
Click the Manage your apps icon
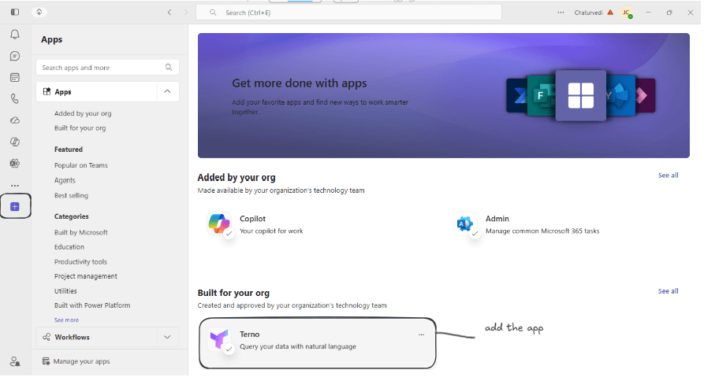pyautogui.click(x=46, y=361)
